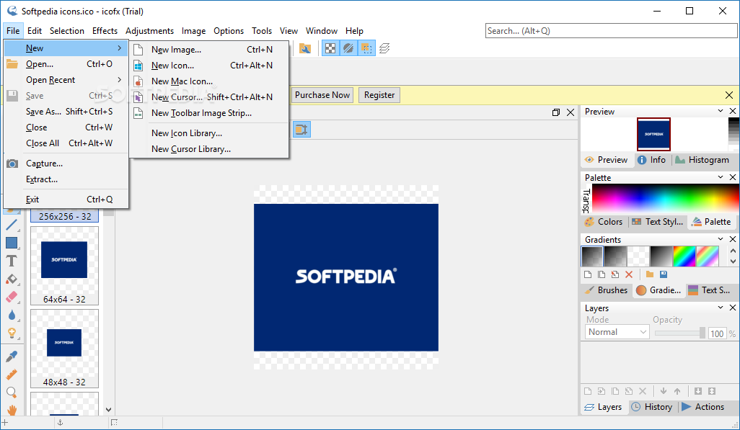
Task: Toggle the striped circle toolbar button
Action: coord(348,48)
